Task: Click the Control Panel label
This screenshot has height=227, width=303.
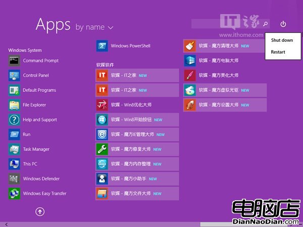Action: [x=36, y=76]
